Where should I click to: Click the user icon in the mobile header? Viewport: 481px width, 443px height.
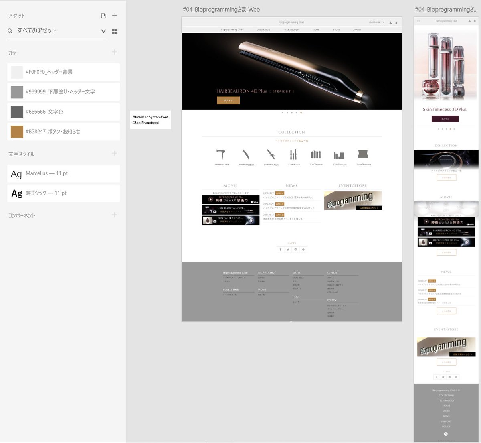[469, 21]
